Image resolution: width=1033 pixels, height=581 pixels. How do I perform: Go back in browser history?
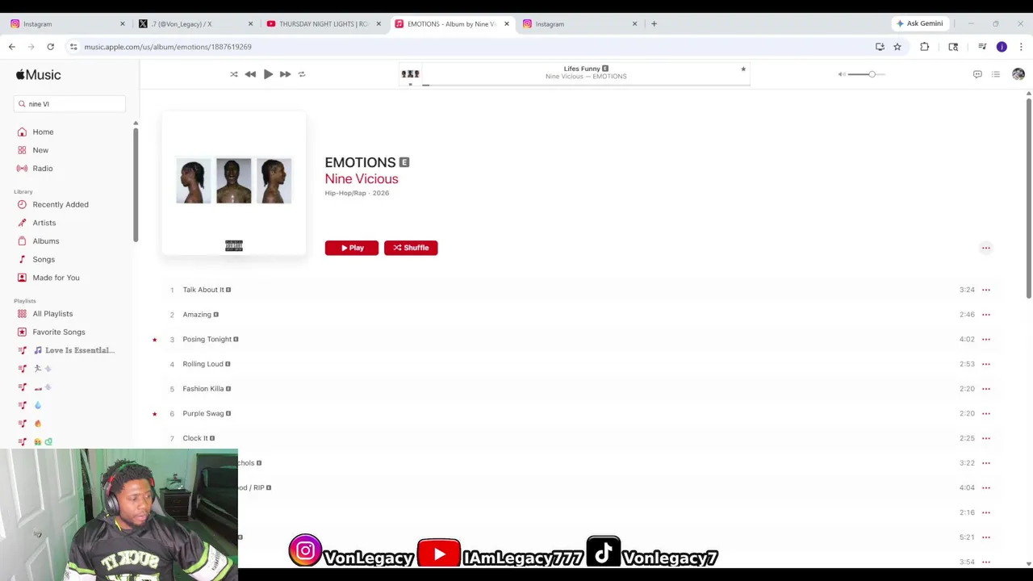(12, 47)
